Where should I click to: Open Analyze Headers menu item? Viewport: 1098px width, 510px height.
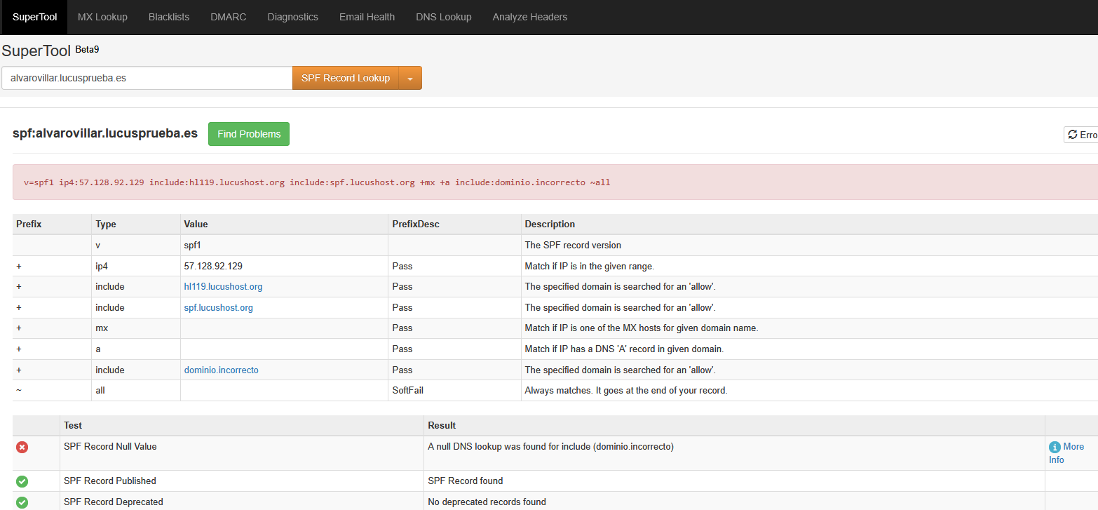530,17
